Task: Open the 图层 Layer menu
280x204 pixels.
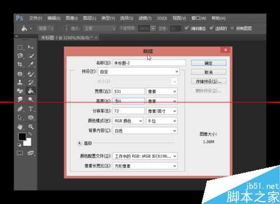Action: tap(90, 18)
